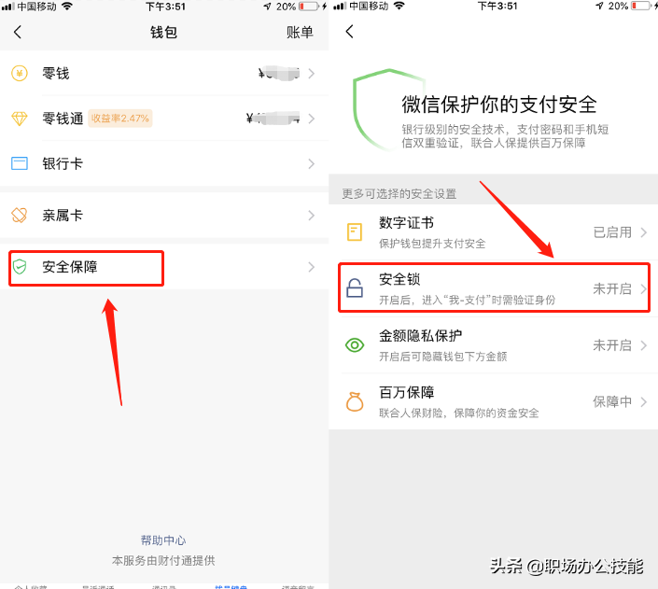Tap 开启后，进入“我-支付”时需验证身份 description
Viewport: 658px width, 589px height.
click(x=467, y=300)
